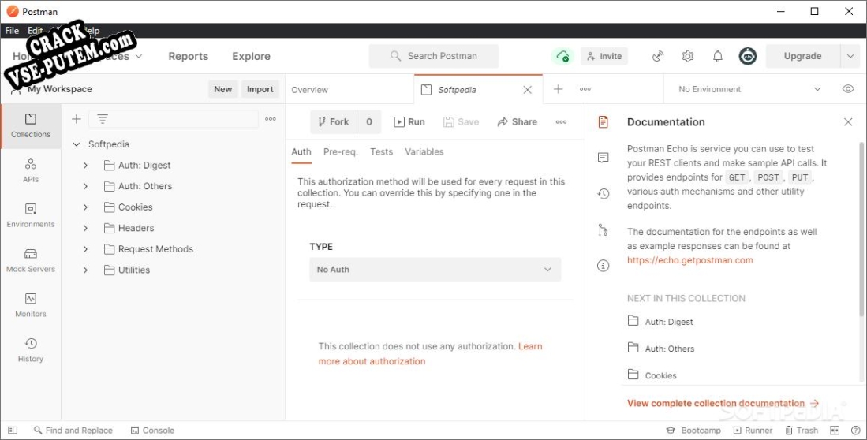Show the comments panel icon

coord(604,158)
